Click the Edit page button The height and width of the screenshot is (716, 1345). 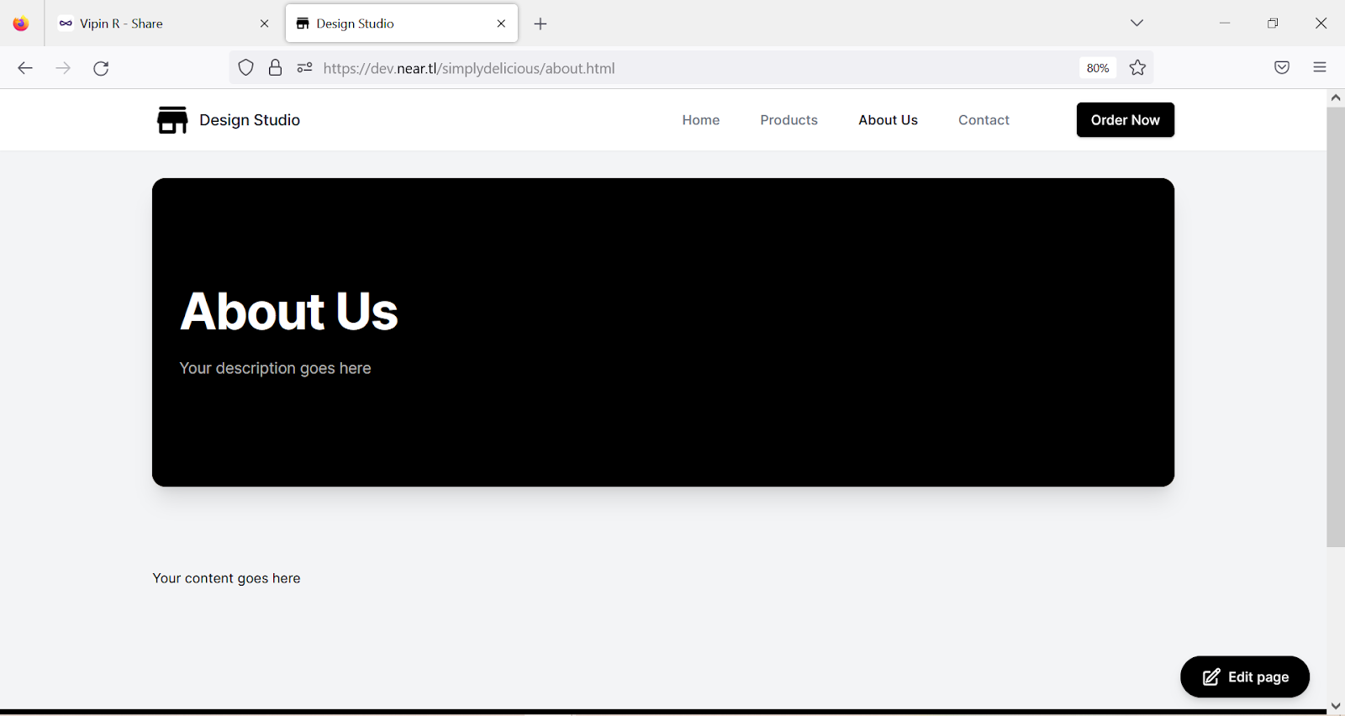pos(1245,677)
